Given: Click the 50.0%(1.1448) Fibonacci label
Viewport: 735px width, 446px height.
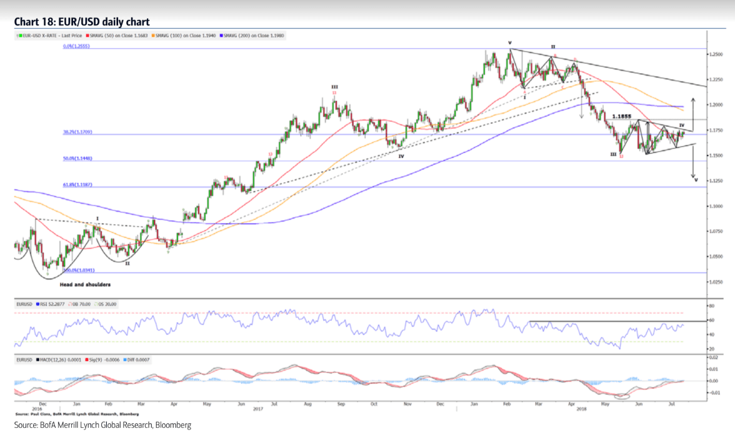Looking at the screenshot, I should click(x=78, y=159).
